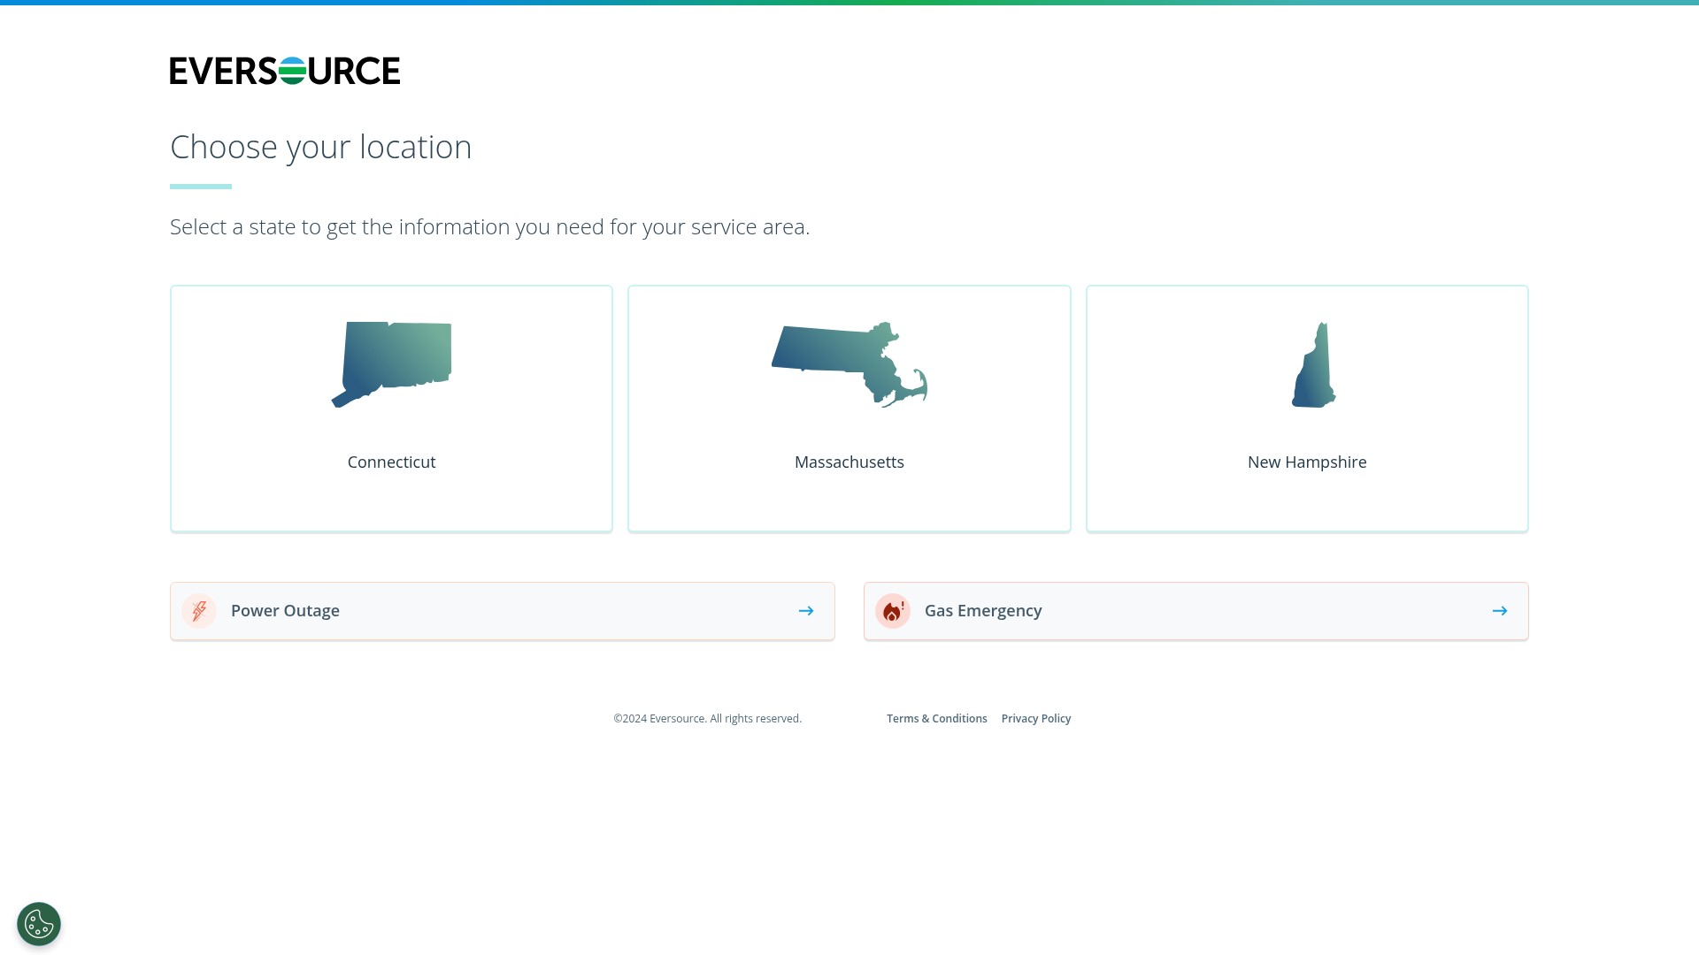This screenshot has height=955, width=1699.
Task: Open Terms & Conditions
Action: pos(937,719)
